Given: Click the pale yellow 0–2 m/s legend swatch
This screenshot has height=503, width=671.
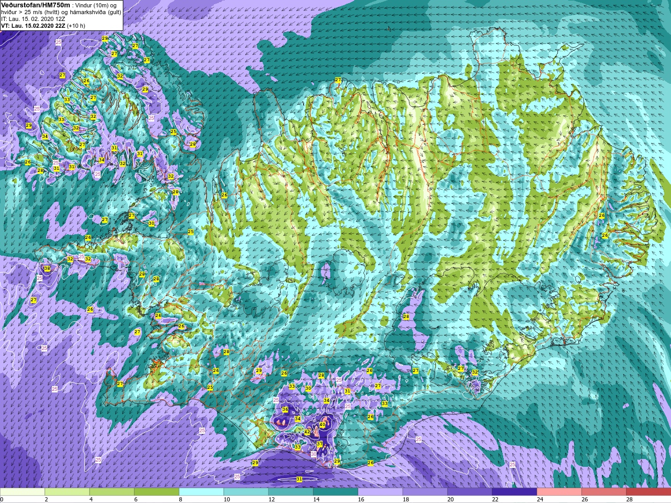Looking at the screenshot, I should coord(23,492).
